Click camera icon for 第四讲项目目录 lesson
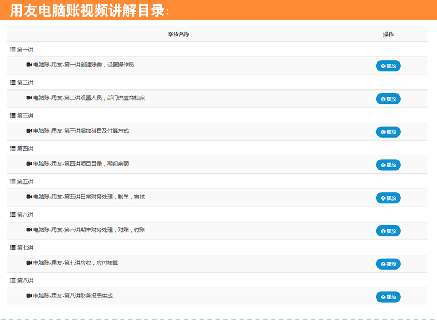 (x=29, y=164)
